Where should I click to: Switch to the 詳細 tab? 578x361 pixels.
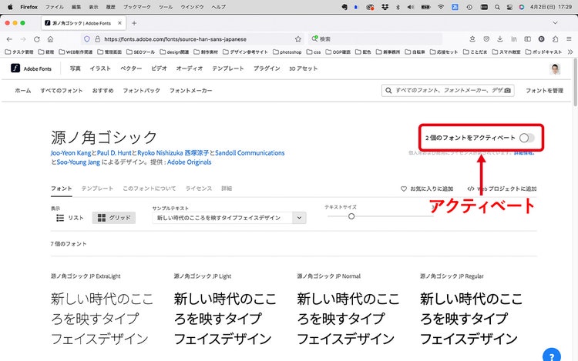227,189
